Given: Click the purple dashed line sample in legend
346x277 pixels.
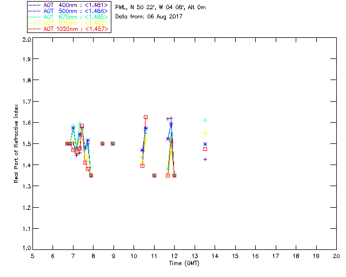Looking at the screenshot, I should point(35,5).
